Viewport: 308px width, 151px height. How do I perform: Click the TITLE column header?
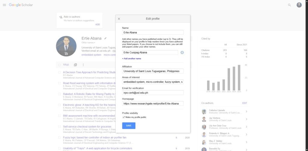pyautogui.click(x=66, y=65)
